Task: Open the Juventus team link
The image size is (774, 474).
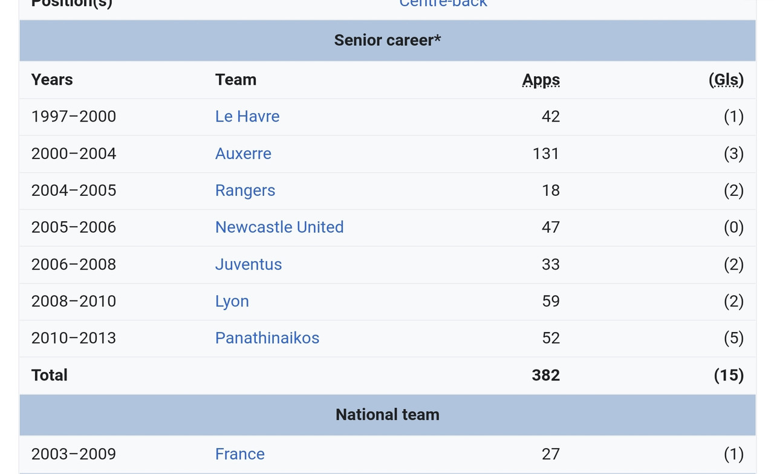Action: click(x=249, y=264)
